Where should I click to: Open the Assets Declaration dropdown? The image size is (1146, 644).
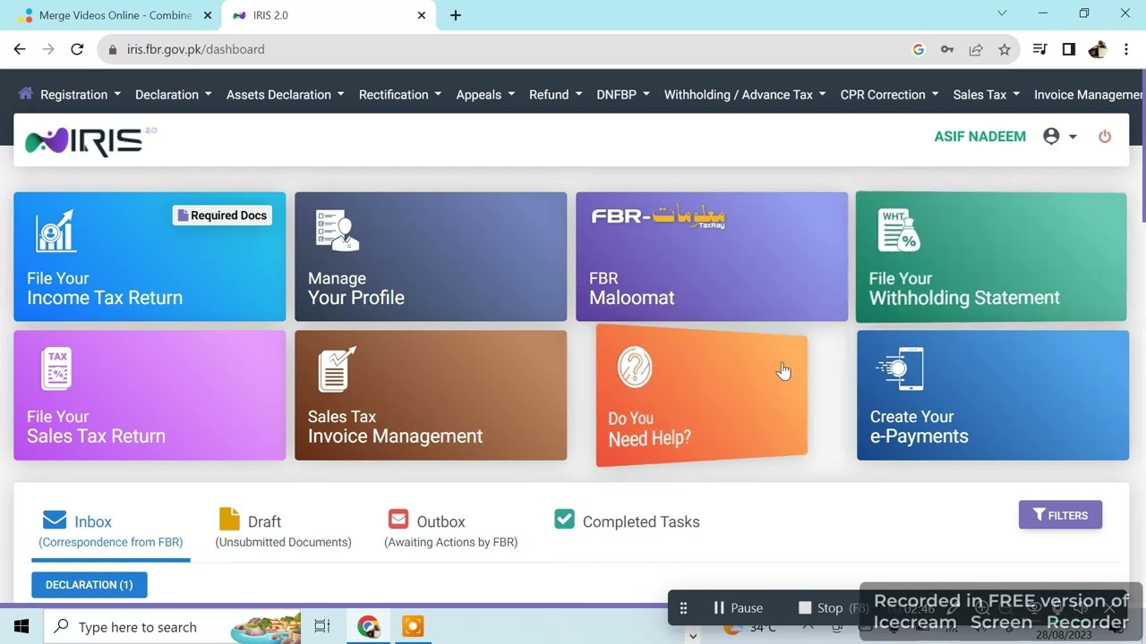pos(286,94)
